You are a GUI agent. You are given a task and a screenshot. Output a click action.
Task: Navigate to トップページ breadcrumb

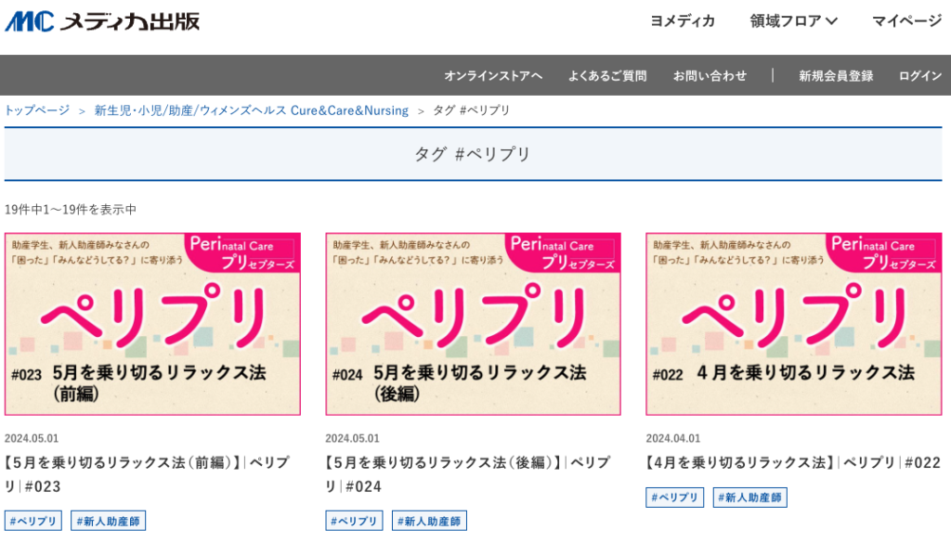[x=37, y=110]
